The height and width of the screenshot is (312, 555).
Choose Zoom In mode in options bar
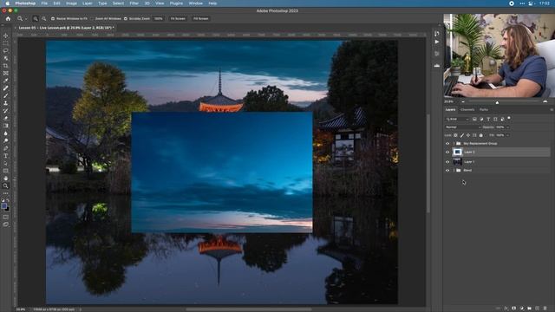[x=36, y=18]
